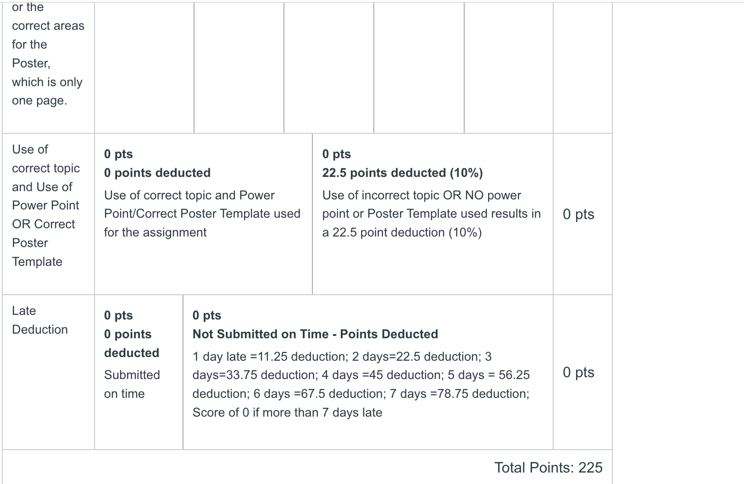Click the 'Late Deduction' criterion label

click(x=40, y=320)
